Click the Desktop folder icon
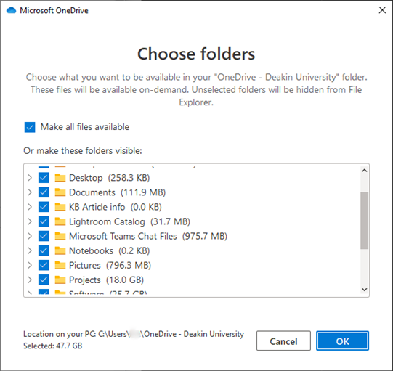The image size is (393, 371). click(x=60, y=178)
